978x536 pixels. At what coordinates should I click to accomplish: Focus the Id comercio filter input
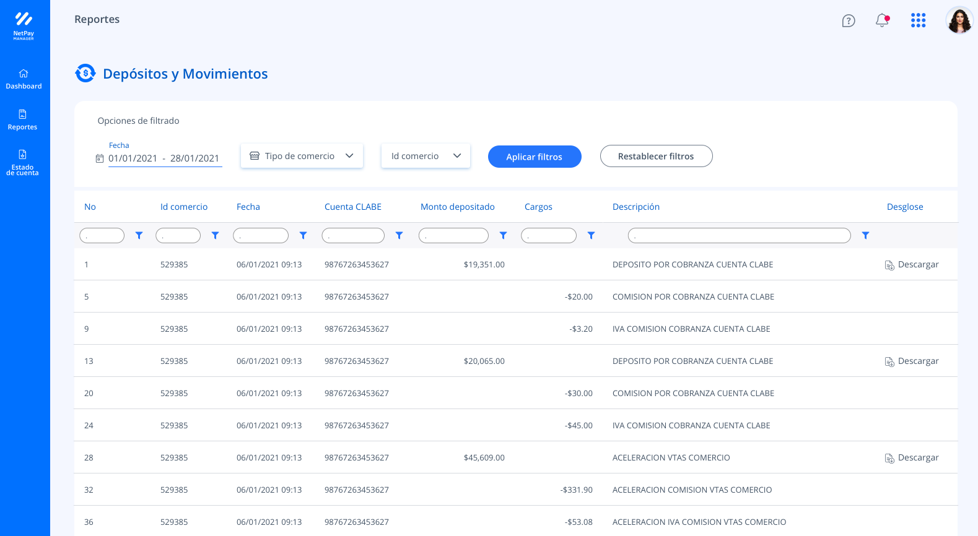pos(178,235)
